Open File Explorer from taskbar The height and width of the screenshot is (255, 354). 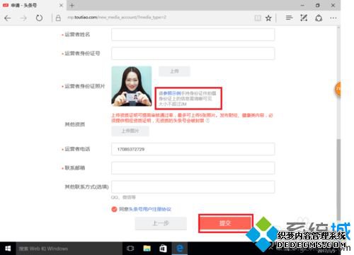[x=147, y=249]
